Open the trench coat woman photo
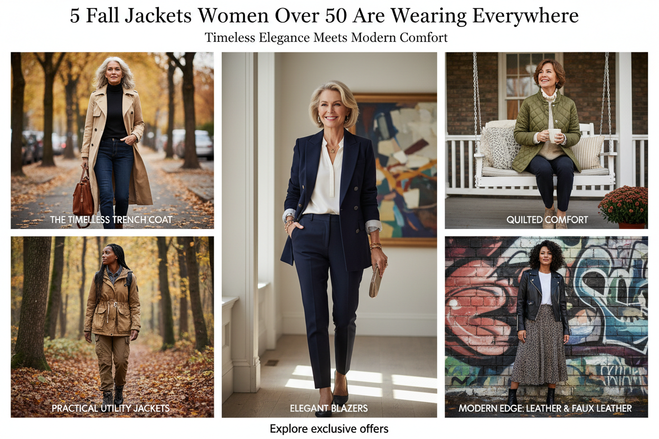659x439 pixels. (112, 140)
